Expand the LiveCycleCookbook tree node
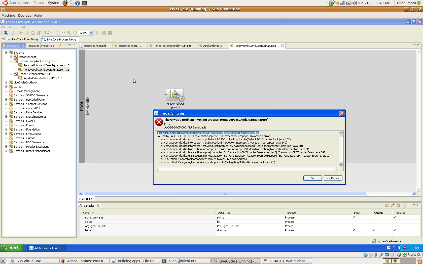Viewport: 423px width, 264px height. [x=6, y=82]
